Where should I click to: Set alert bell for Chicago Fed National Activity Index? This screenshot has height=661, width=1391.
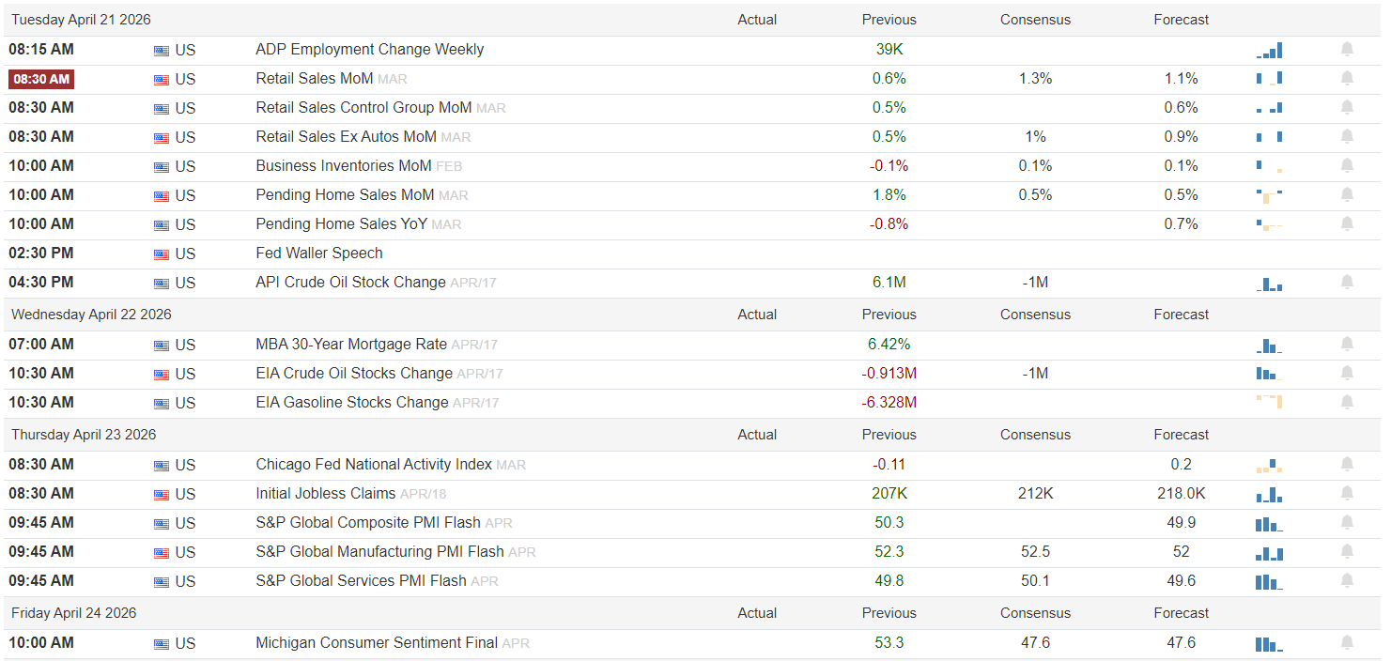point(1347,464)
